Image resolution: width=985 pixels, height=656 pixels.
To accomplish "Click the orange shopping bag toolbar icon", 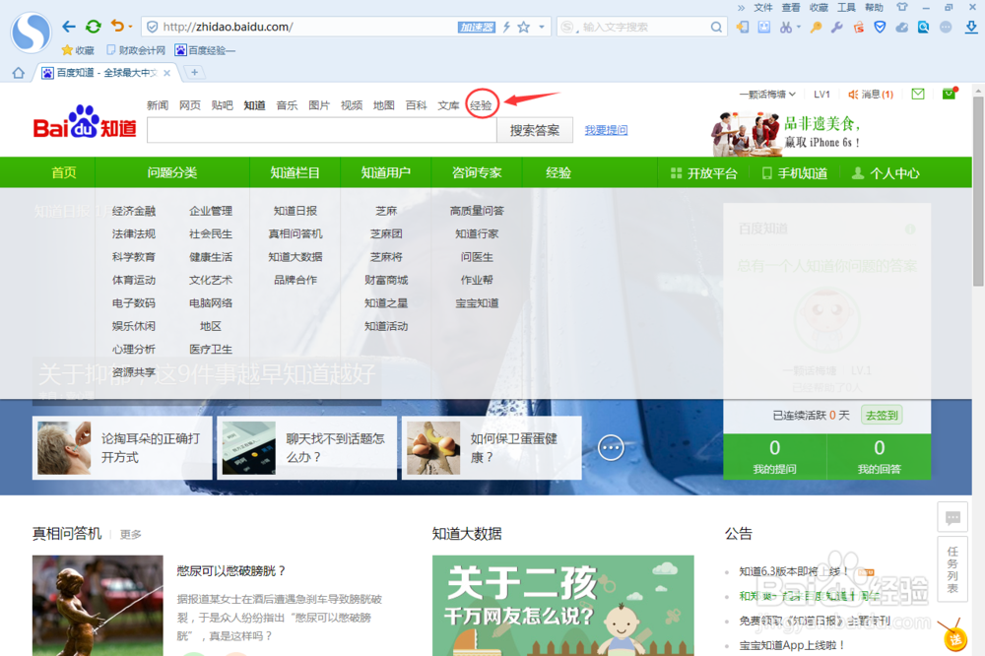I will (859, 27).
